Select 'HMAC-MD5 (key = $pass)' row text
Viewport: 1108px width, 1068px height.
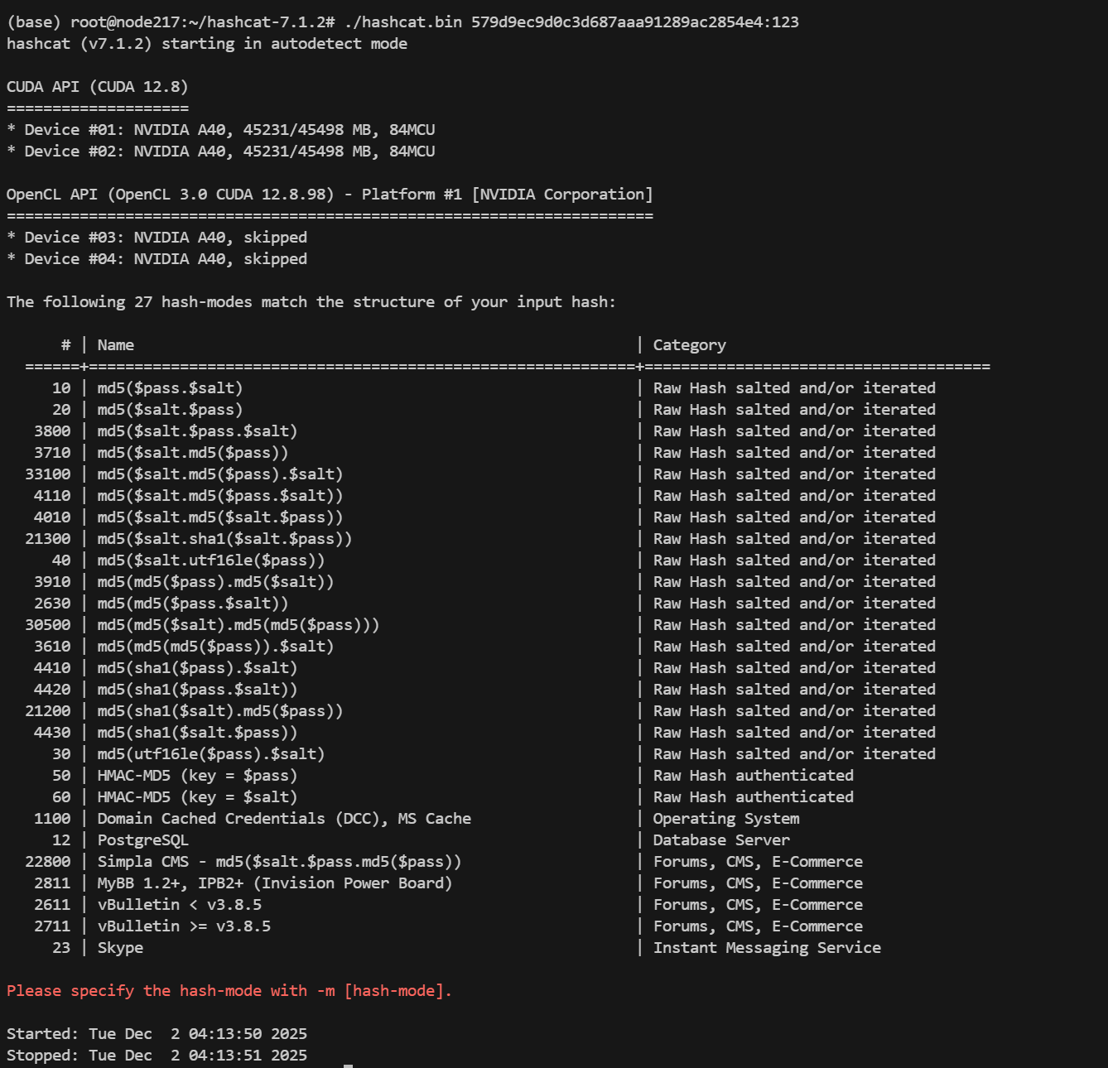197,776
